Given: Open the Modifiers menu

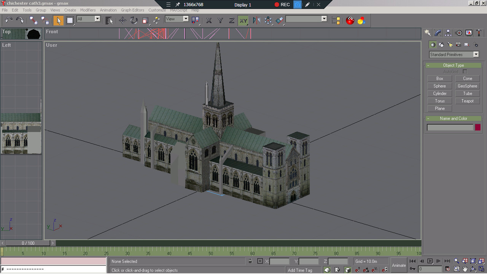Looking at the screenshot, I should pos(88,10).
